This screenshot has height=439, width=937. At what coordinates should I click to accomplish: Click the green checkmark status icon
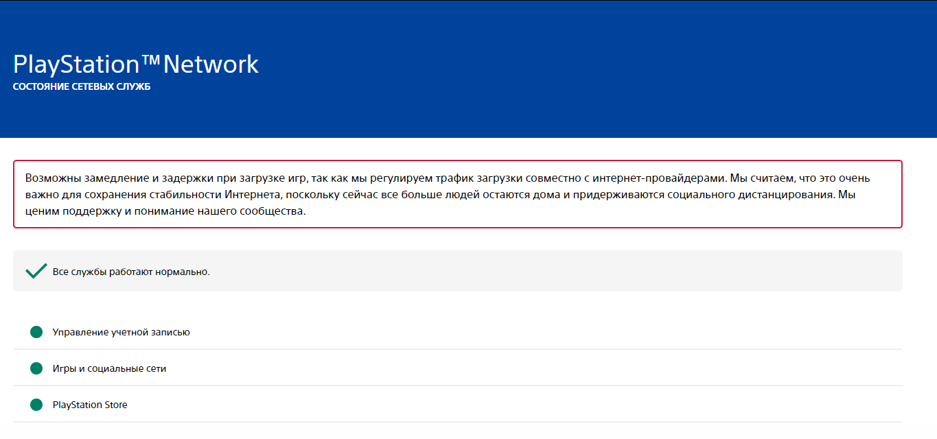point(36,271)
